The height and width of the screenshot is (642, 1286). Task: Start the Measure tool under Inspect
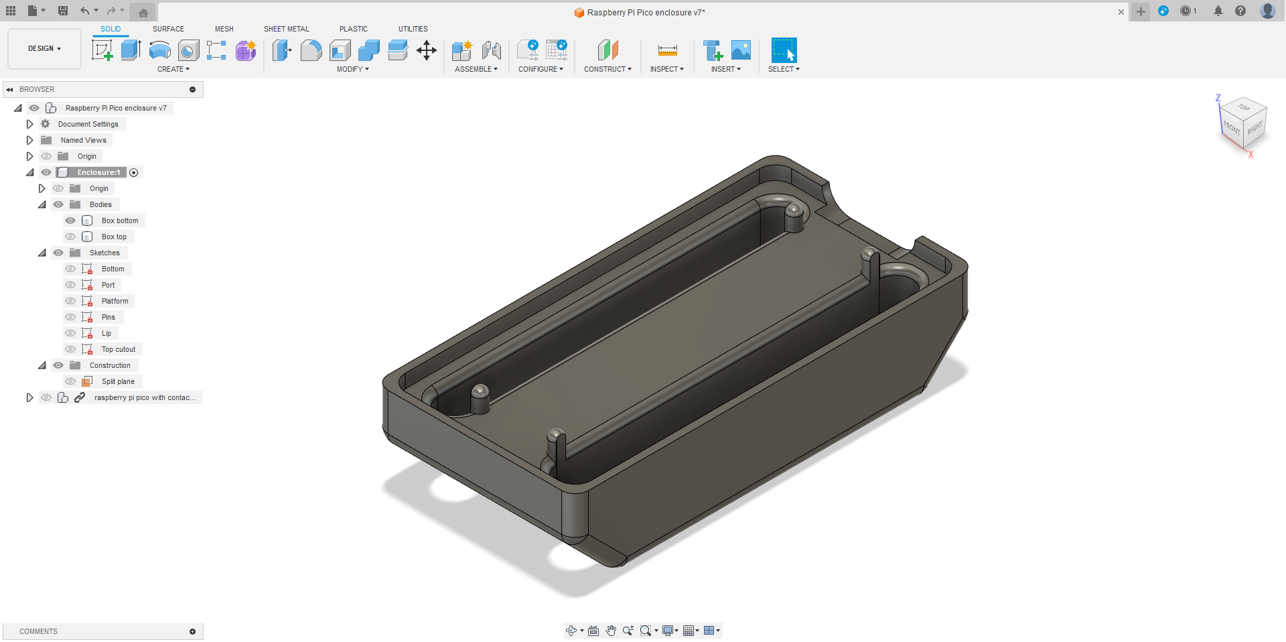(666, 50)
